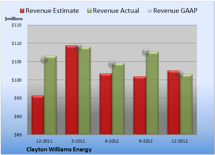Click the GAAP marker for 9-2012
The width and height of the screenshot is (215, 155).
coord(146,52)
